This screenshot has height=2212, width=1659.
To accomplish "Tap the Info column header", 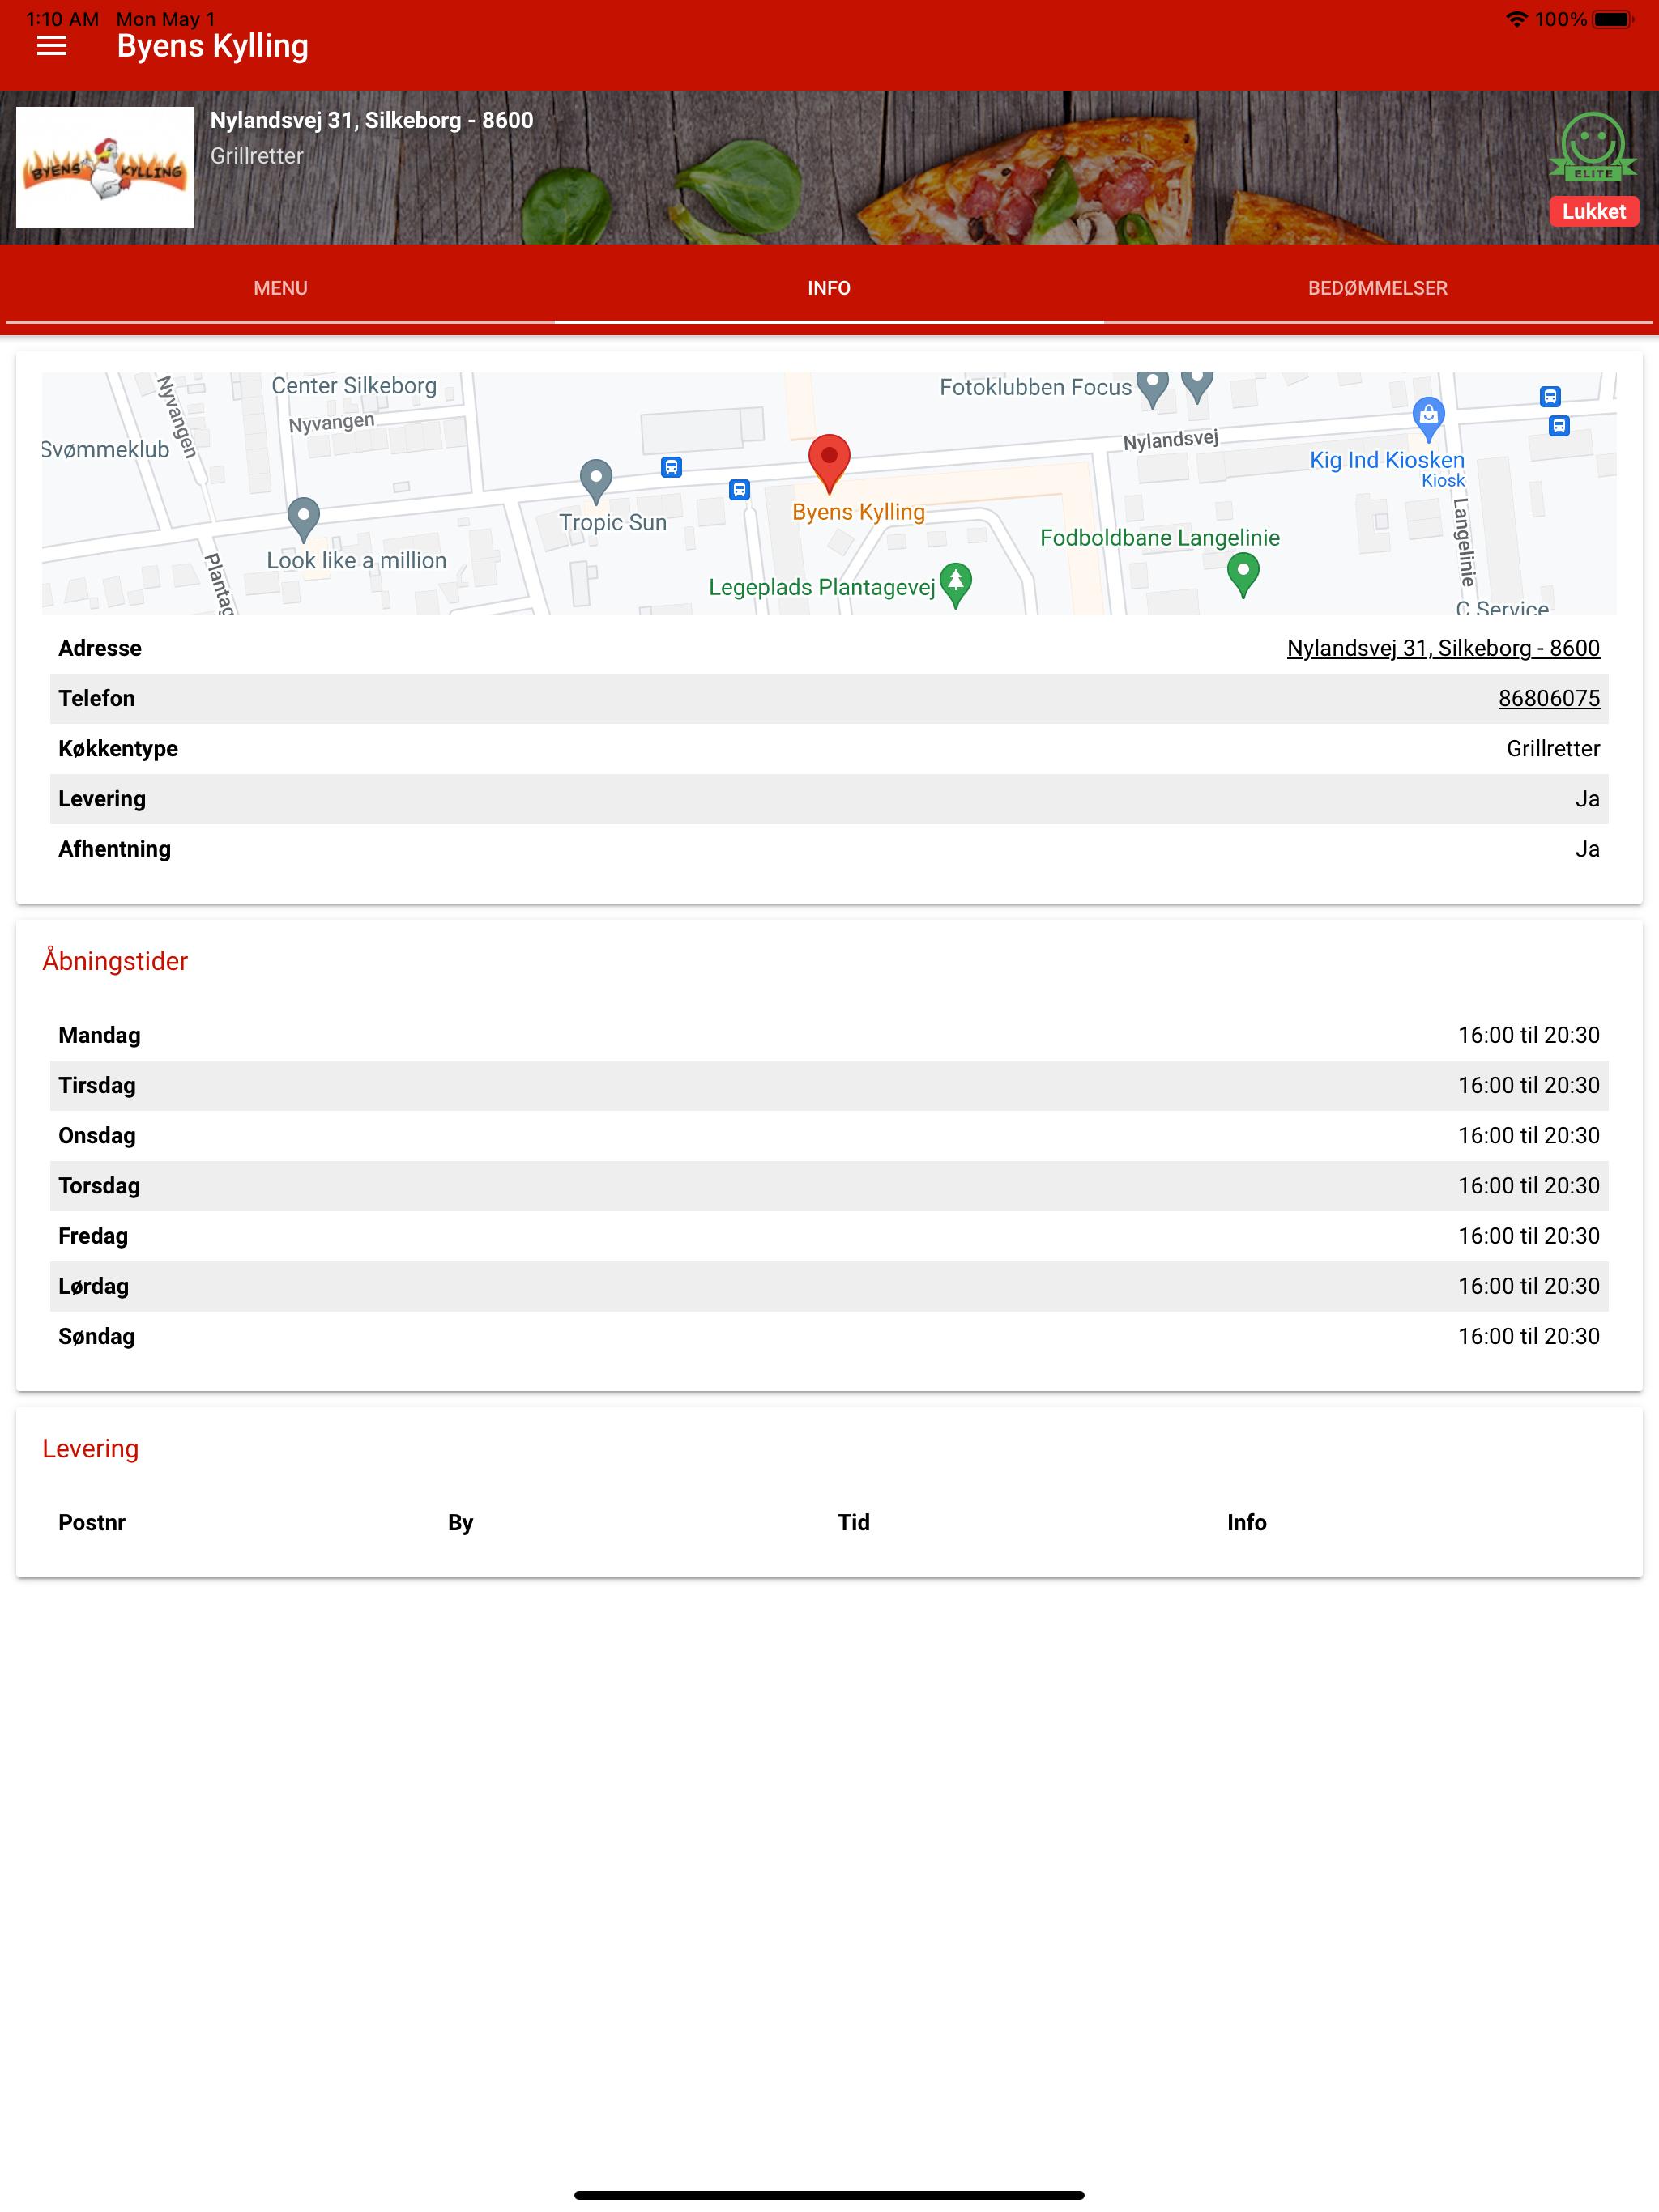I will click(1247, 1522).
